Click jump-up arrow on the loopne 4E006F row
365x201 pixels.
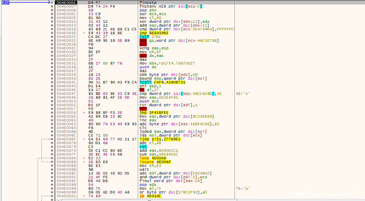[x=85, y=162]
